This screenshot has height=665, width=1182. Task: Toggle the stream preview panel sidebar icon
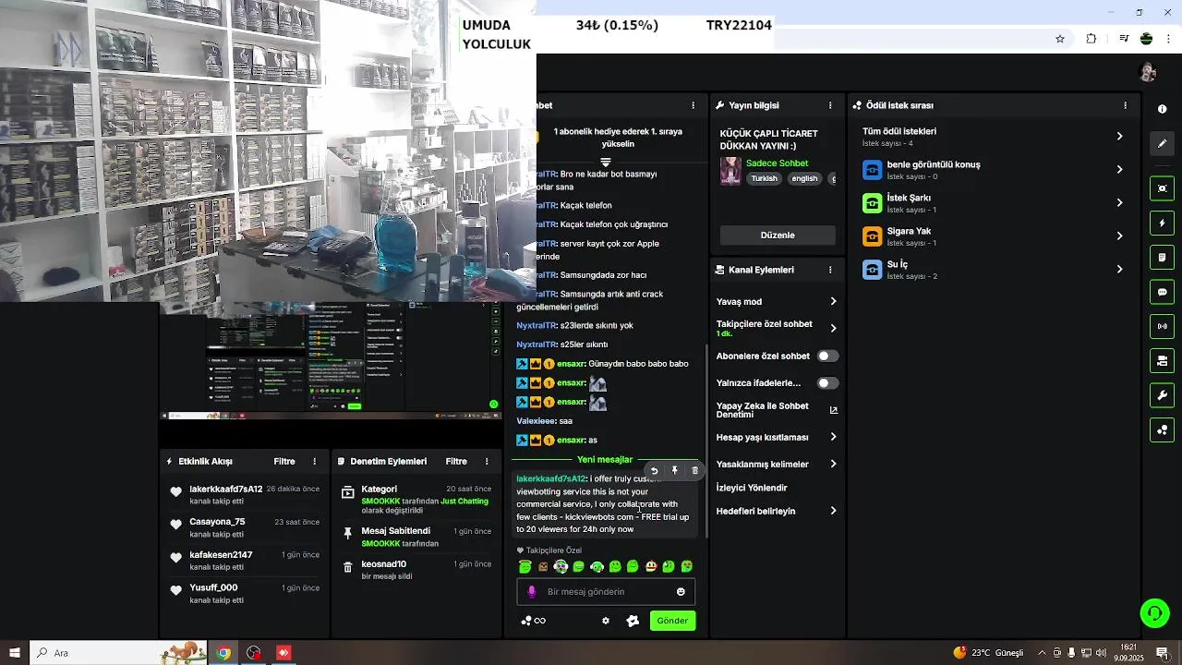[1162, 188]
